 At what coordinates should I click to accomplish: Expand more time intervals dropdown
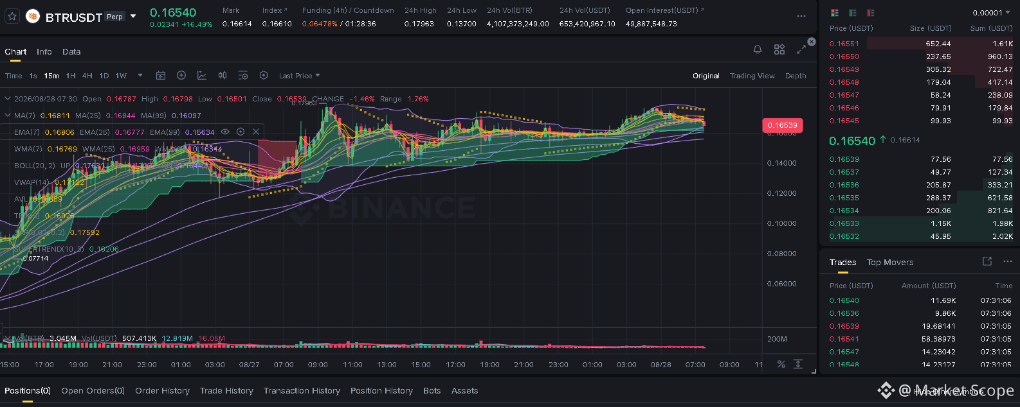[x=140, y=76]
